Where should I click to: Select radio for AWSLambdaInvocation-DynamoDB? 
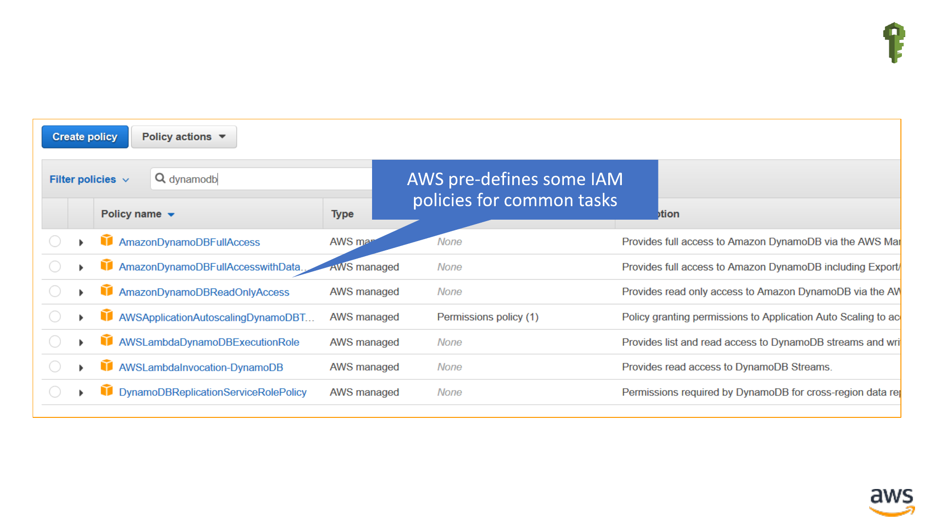coord(55,367)
